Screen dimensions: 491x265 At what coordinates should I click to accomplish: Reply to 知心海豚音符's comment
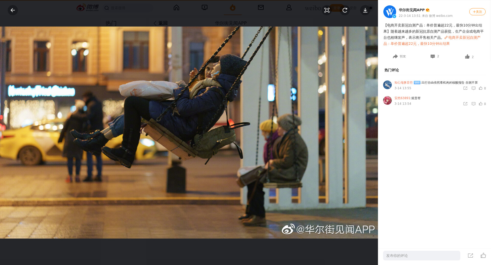coord(473,88)
